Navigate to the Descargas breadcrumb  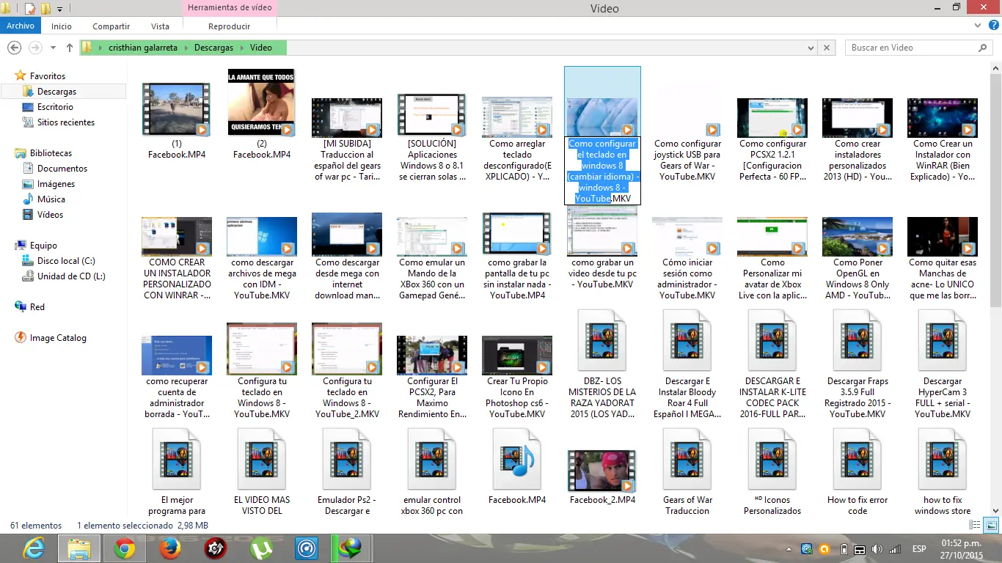[213, 48]
